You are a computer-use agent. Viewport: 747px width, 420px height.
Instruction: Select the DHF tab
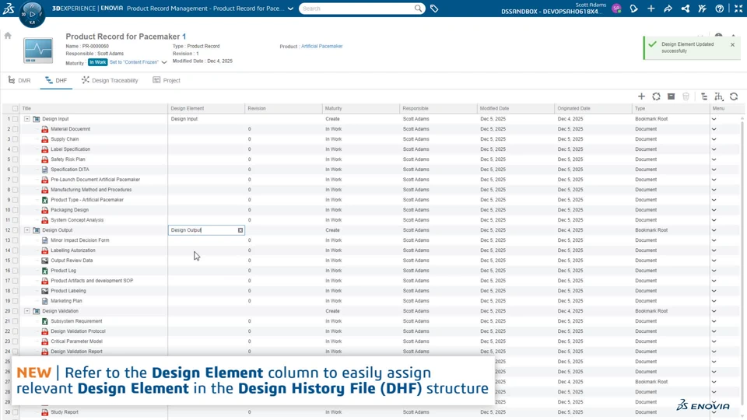(x=56, y=80)
